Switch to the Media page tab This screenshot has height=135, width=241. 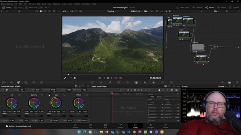75,126
